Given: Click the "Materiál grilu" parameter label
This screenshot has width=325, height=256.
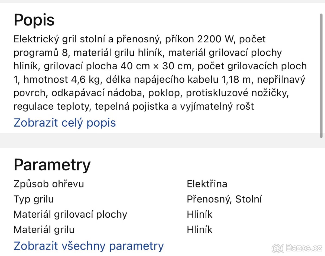Looking at the screenshot, I should [44, 230].
